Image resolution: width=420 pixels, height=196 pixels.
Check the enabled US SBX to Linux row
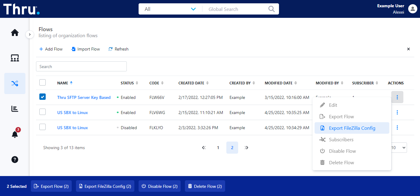pos(43,112)
